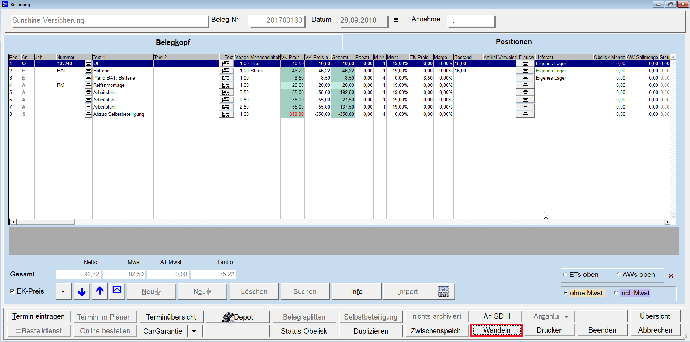
Task: Open the CarGarantie dropdown arrow
Action: (194, 331)
